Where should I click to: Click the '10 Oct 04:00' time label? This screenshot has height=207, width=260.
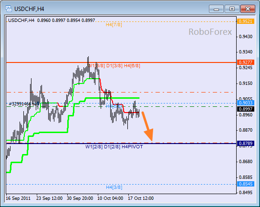click(110, 198)
